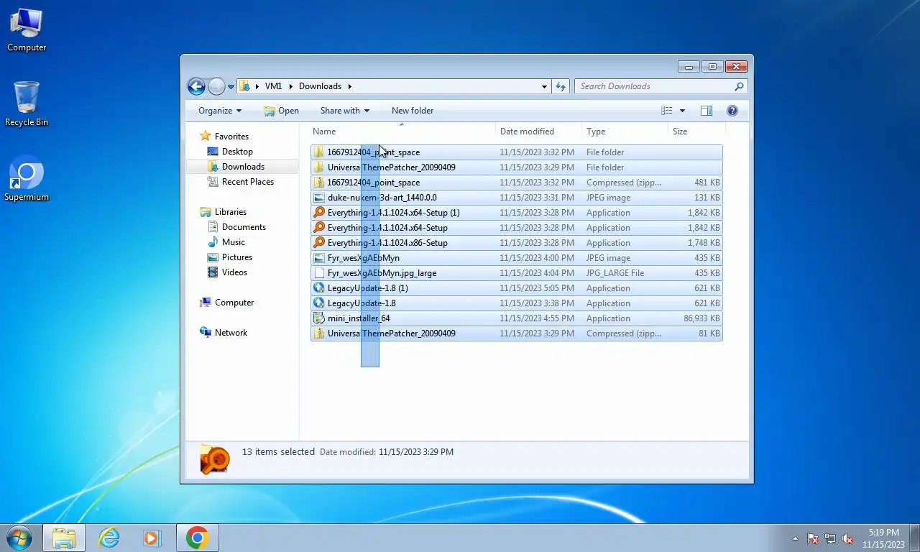Image resolution: width=920 pixels, height=552 pixels.
Task: Go back using the Explorer Back arrow
Action: [196, 86]
